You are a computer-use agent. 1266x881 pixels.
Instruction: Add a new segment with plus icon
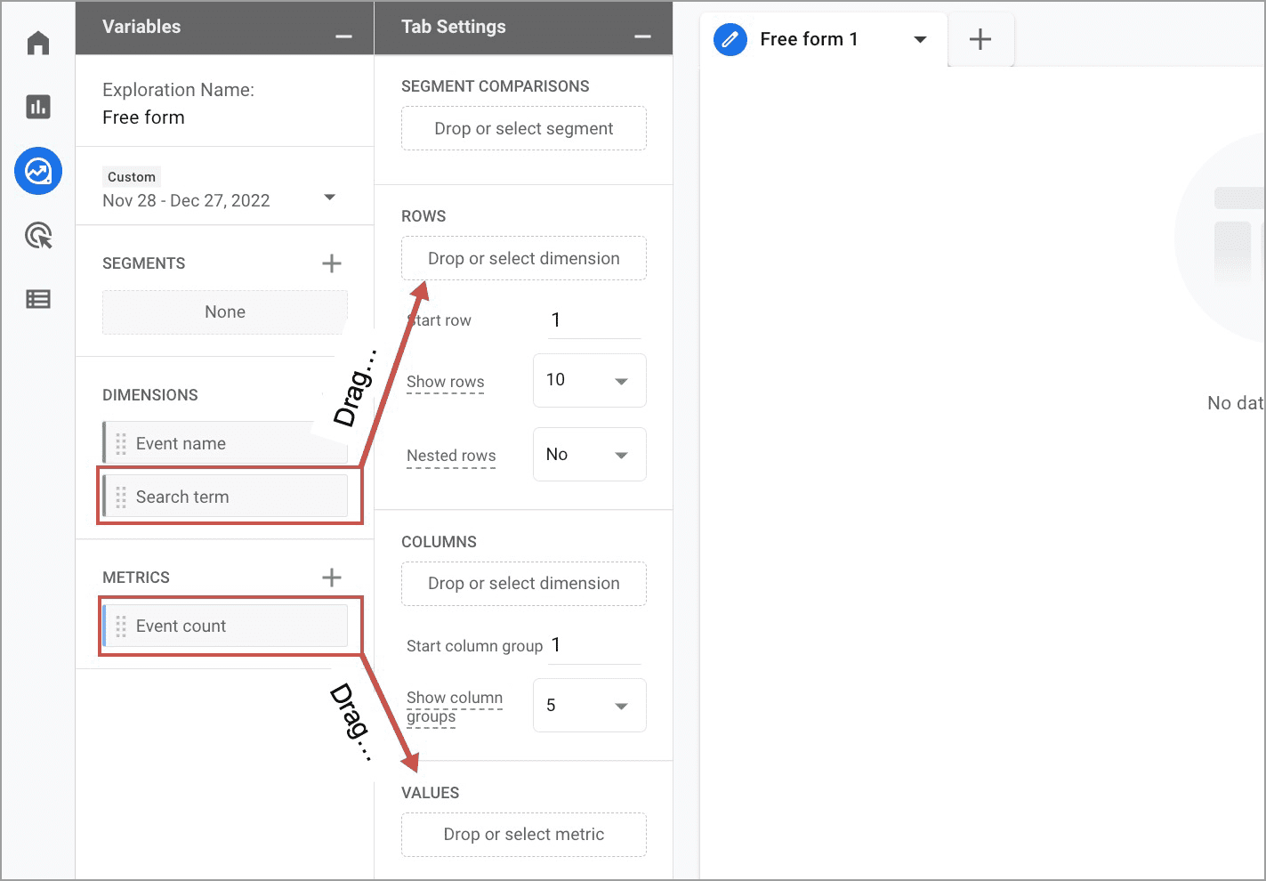click(x=331, y=263)
